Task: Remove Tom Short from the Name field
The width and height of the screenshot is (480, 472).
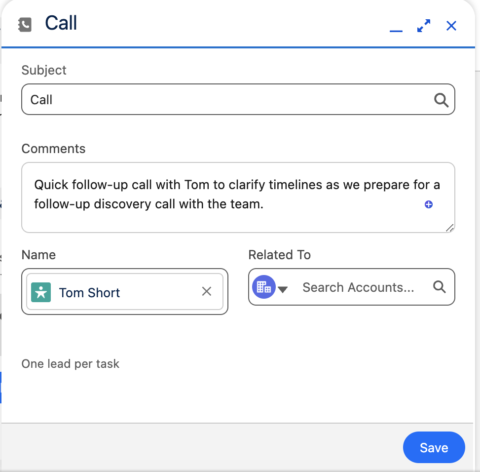Action: 206,292
